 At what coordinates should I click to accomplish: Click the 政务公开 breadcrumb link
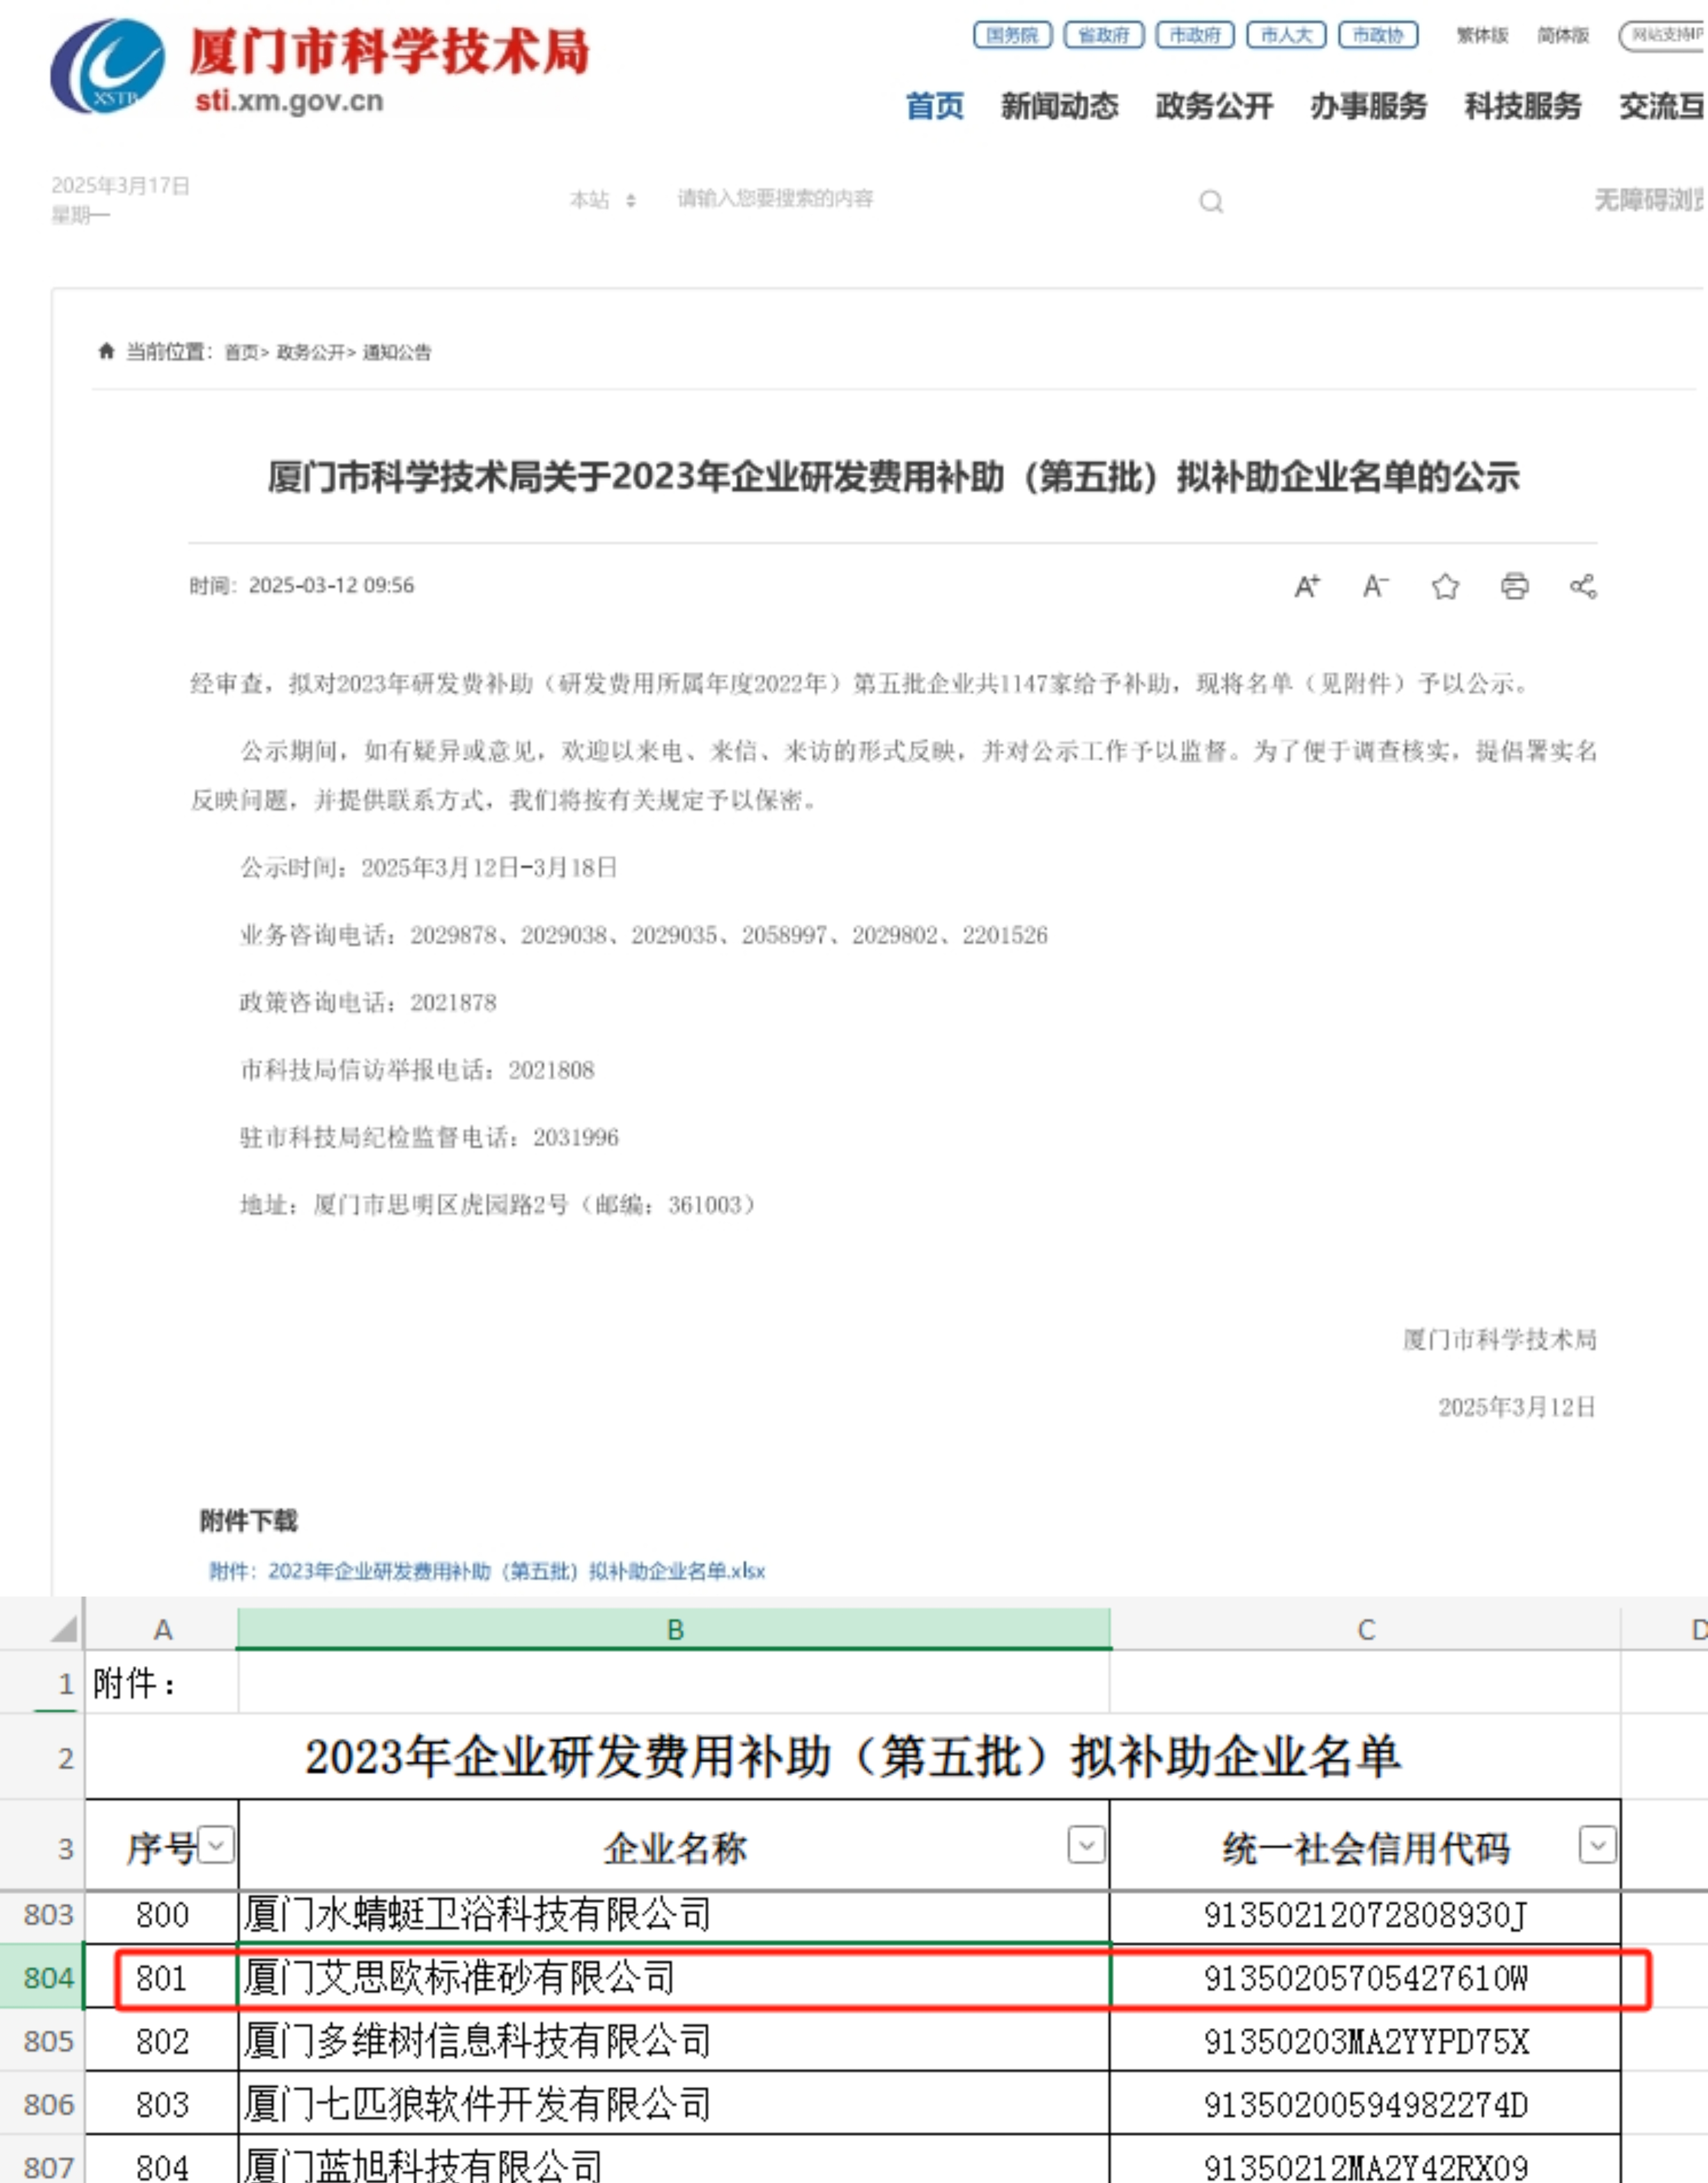click(310, 352)
